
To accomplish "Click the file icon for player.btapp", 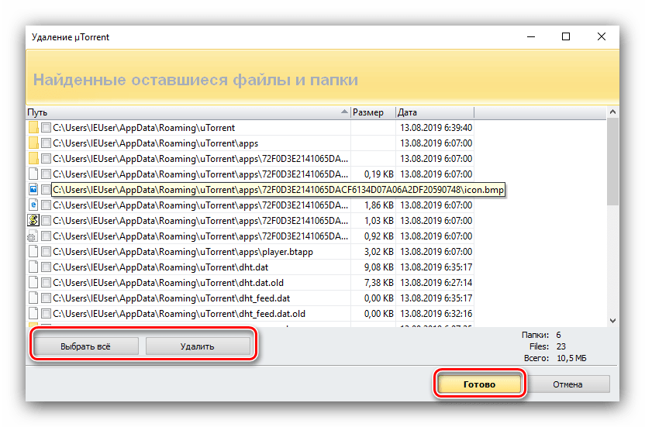I will pos(33,251).
